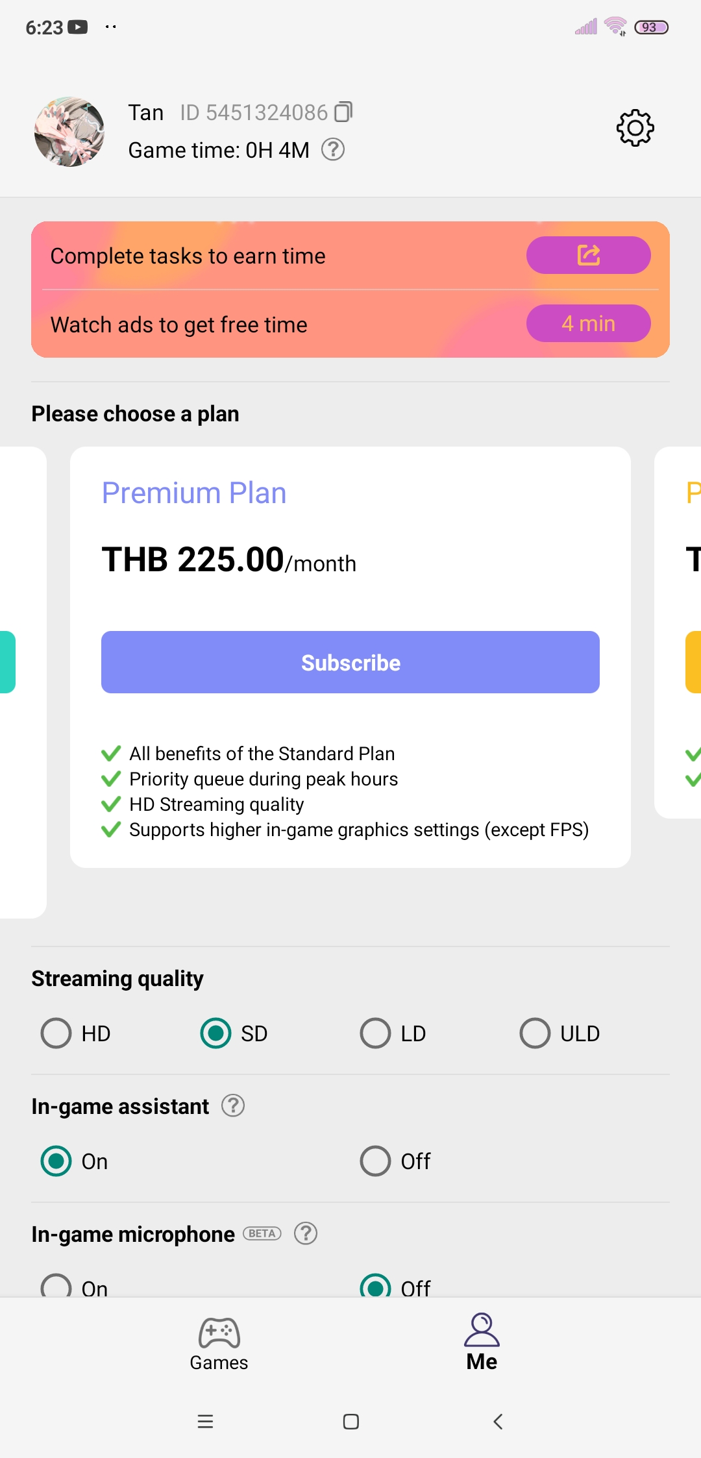Show the next plan card on the right
Image resolution: width=701 pixels, height=1458 pixels.
click(678, 632)
